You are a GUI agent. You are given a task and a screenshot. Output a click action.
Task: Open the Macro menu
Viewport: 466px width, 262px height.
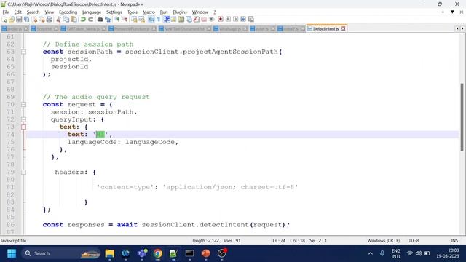(x=149, y=12)
